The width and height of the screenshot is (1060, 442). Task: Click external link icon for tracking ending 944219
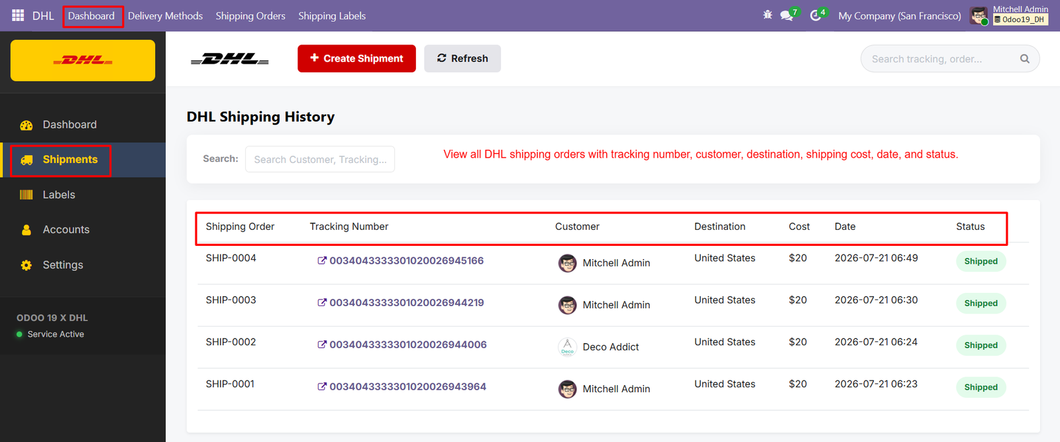tap(322, 302)
